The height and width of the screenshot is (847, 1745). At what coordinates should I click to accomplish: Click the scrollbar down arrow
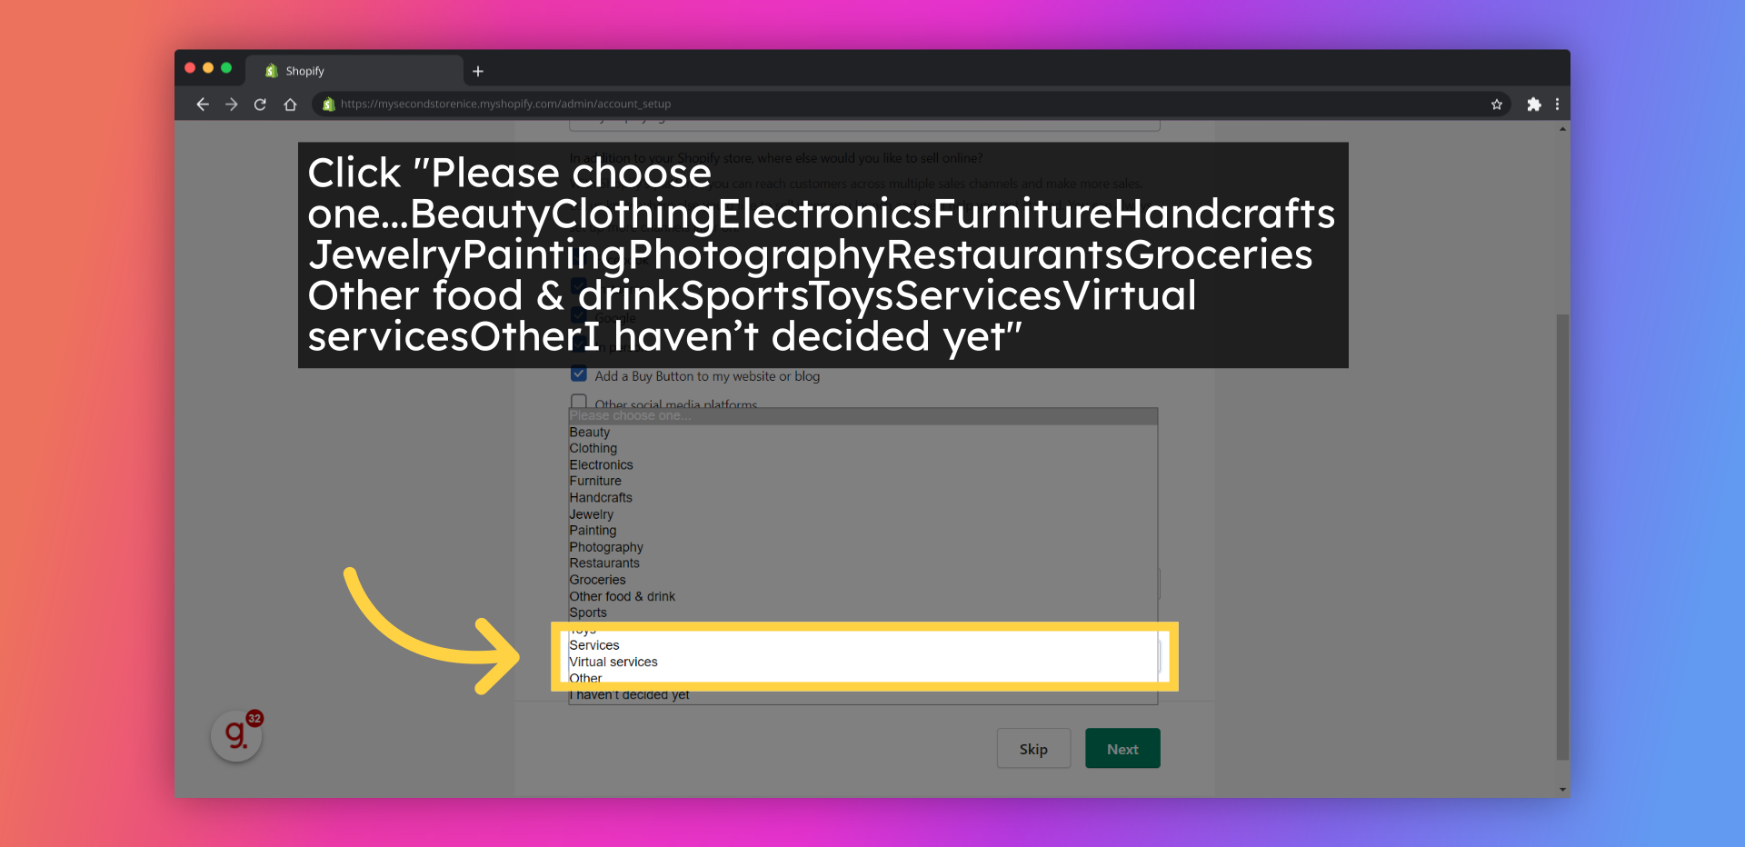pos(1562,790)
